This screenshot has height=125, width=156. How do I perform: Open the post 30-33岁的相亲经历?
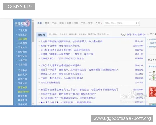[x=50, y=83]
